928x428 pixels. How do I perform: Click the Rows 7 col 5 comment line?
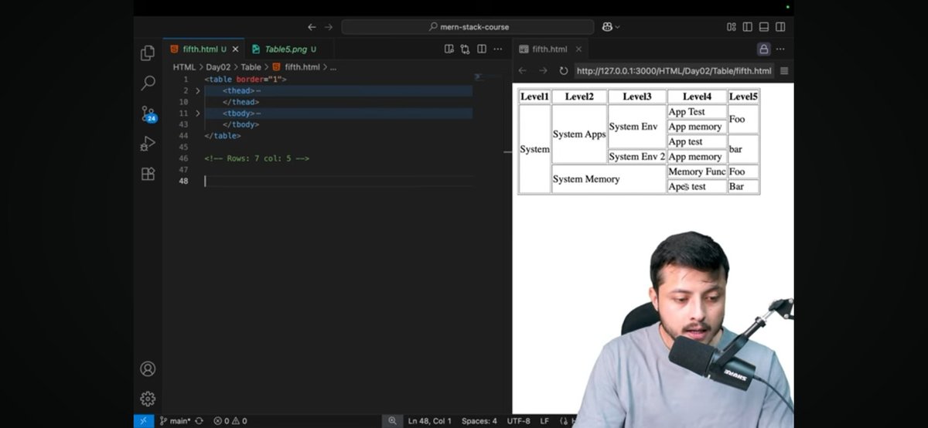257,158
